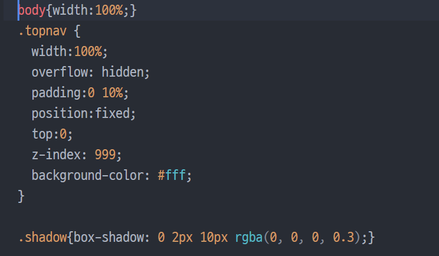Click the word 'hidden' in overflow
439x256 pixels.
(122, 72)
